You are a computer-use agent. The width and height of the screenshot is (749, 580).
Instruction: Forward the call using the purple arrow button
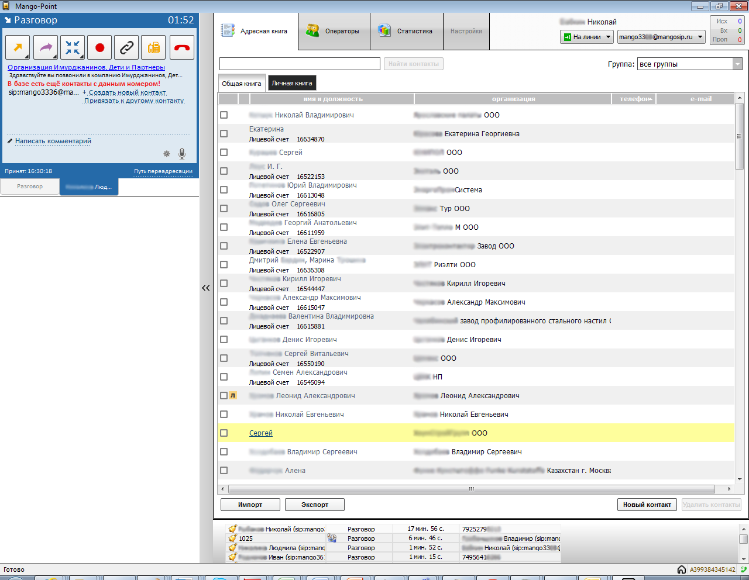tap(46, 48)
